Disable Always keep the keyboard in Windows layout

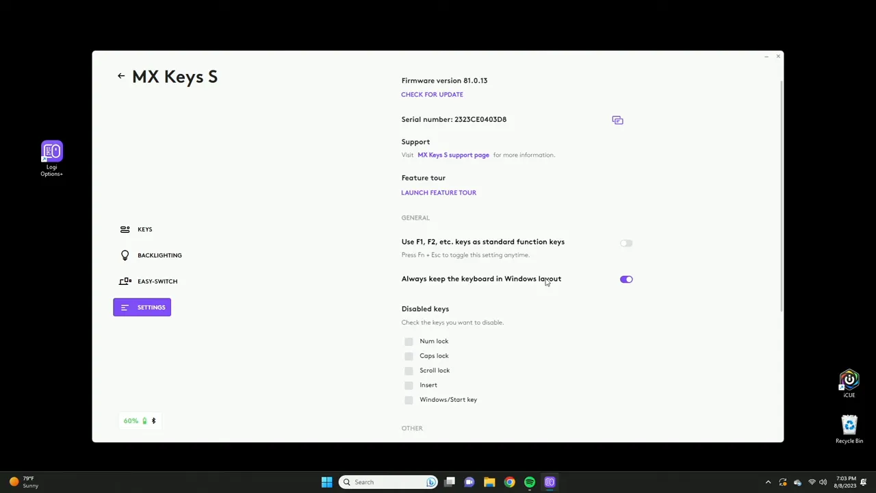[626, 279]
